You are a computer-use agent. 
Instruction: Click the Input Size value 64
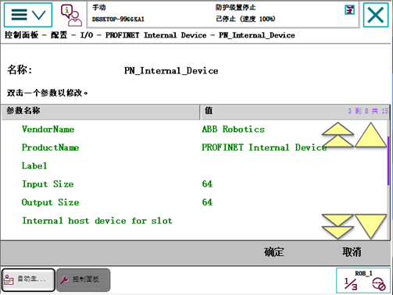point(207,184)
